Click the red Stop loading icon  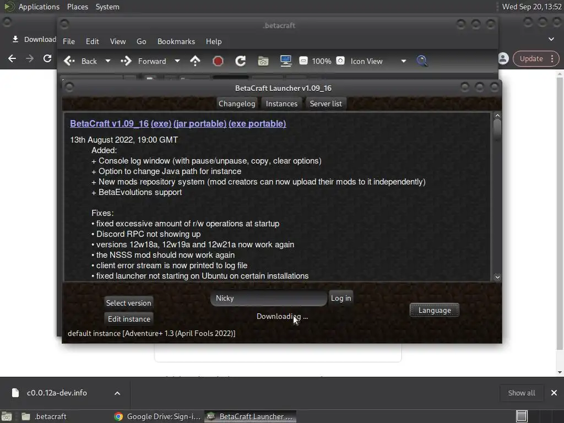[218, 61]
